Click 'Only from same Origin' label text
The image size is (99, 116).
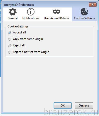pyautogui.click(x=28, y=39)
